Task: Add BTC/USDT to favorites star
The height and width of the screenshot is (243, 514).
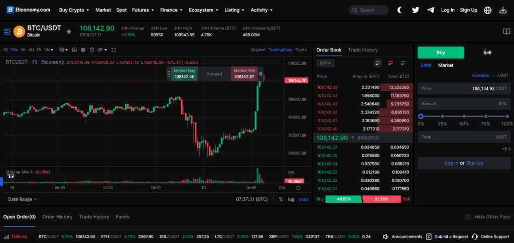Action: click(x=69, y=32)
